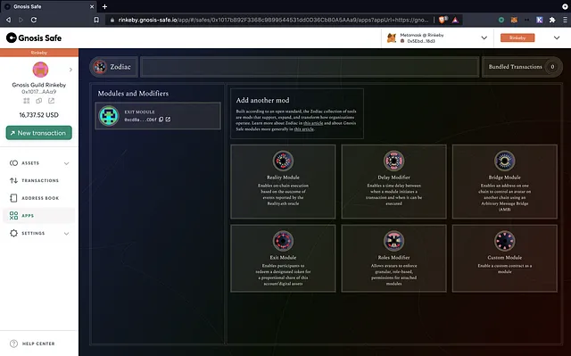Click the Reality Module icon
The image size is (571, 356).
(283, 161)
